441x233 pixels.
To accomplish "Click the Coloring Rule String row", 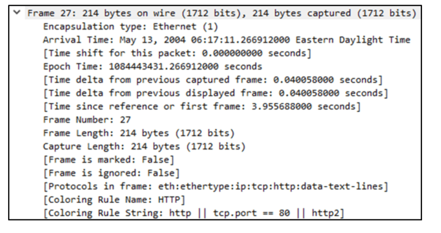I will click(193, 213).
